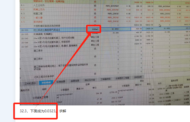Image resolution: width=190 pixels, height=122 pixels.
Task: Select the 人工土石方 row name
Action: [x=39, y=5]
